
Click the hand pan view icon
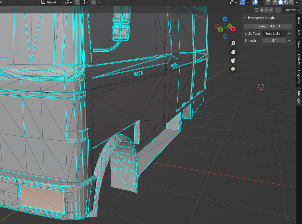pos(233,52)
